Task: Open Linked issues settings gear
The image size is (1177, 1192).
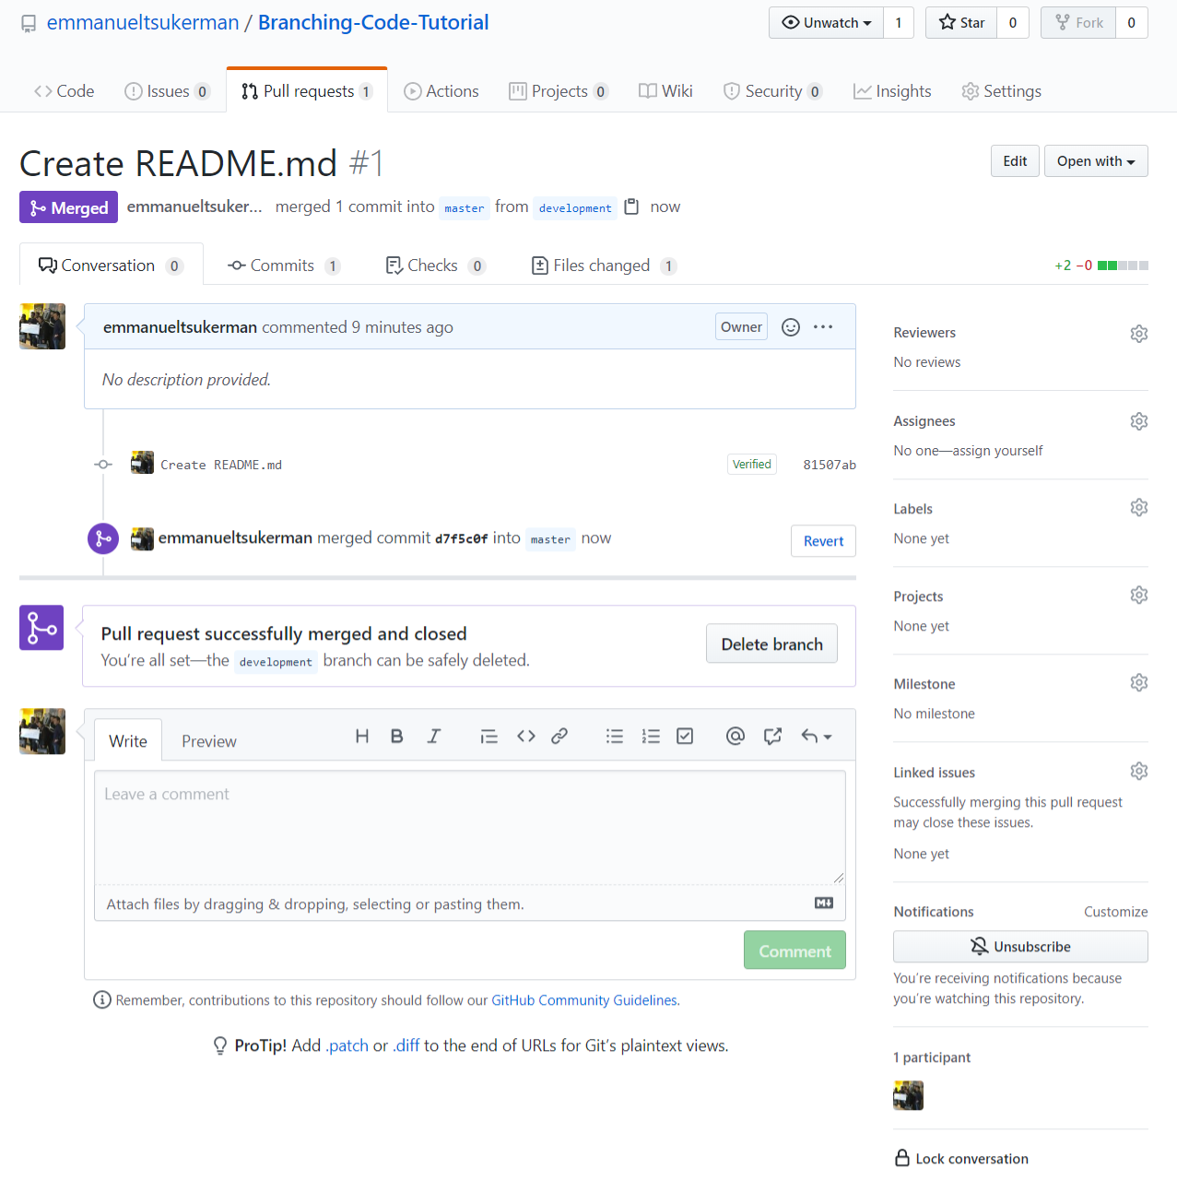Action: coord(1139,772)
